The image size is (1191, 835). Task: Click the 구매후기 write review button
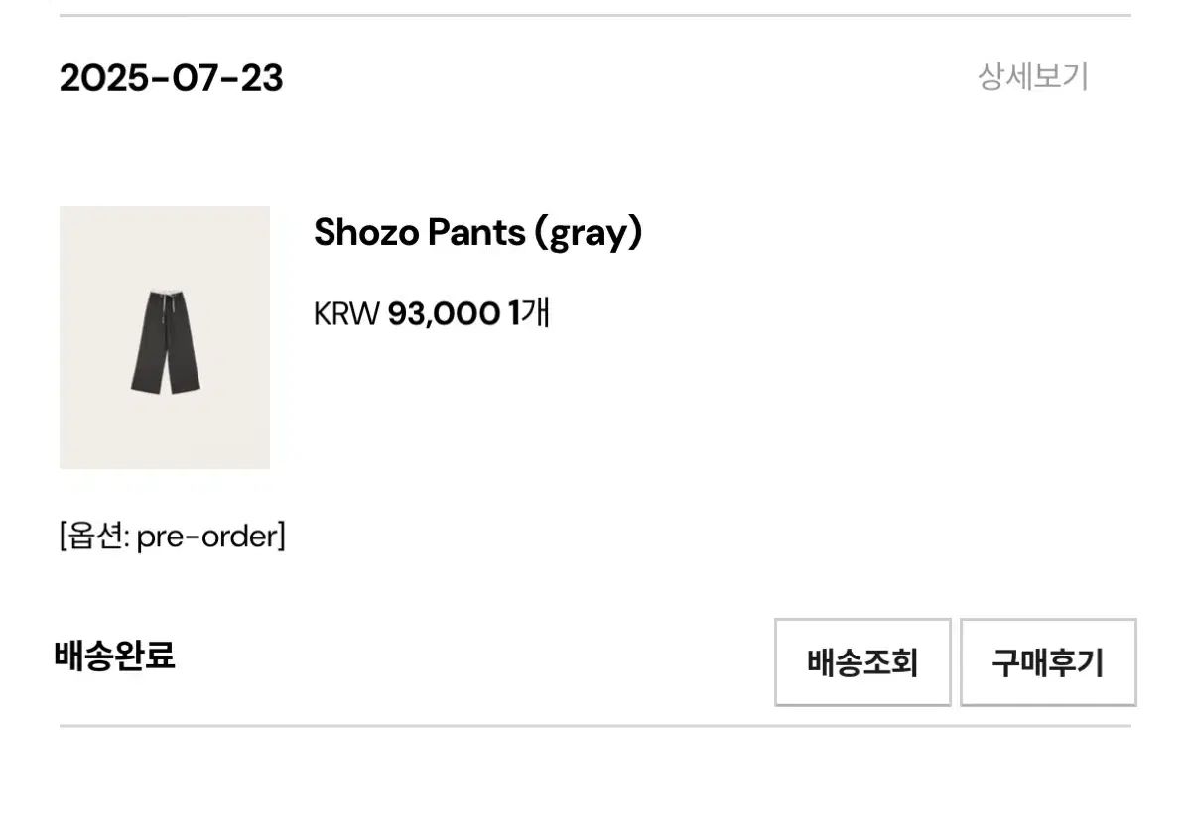point(1047,661)
